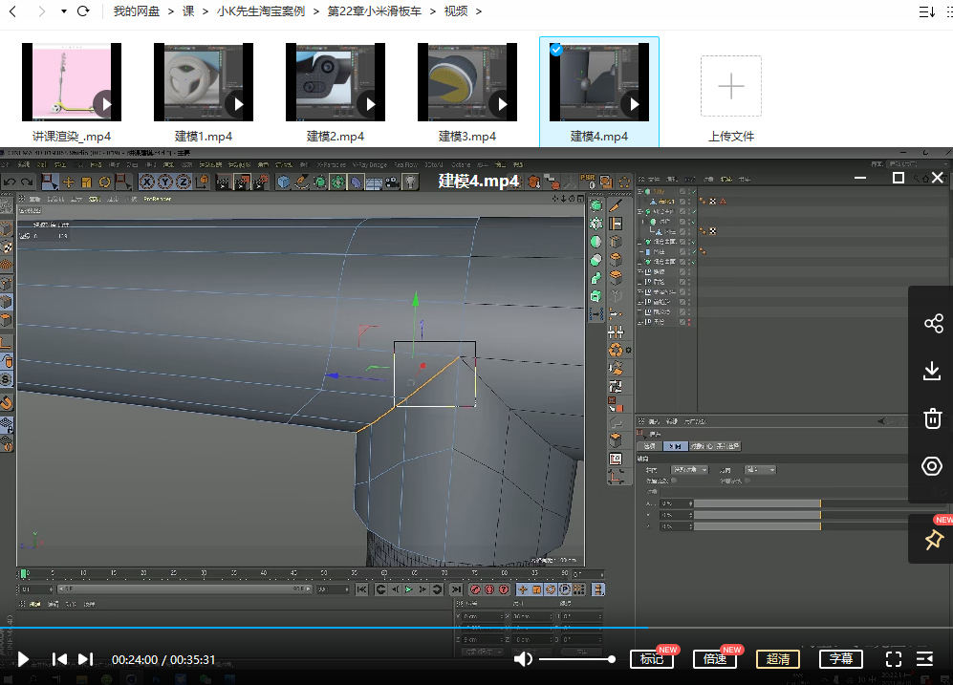Screen dimensions: 953x685
Task: Click the 字幕 subtitles button
Action: 841,659
